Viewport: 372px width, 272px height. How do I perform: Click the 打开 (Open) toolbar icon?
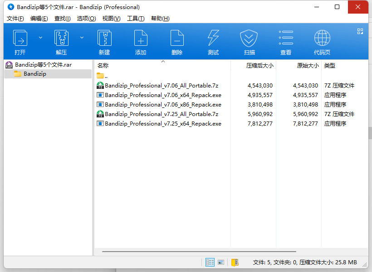(20, 38)
